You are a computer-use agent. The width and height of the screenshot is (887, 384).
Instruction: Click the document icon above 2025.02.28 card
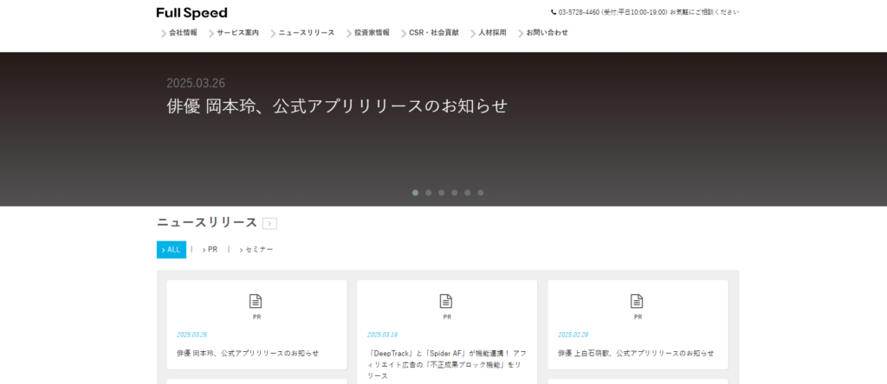coord(637,301)
